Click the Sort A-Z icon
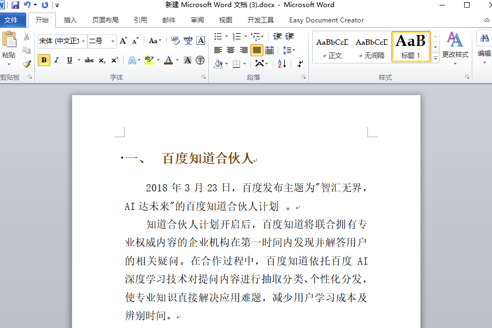The height and width of the screenshot is (328, 492). 282,64
